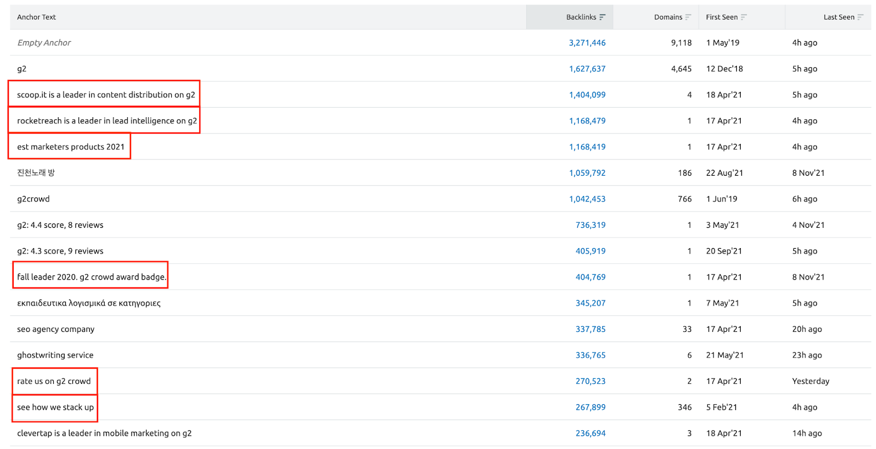Select the Empty Anchor row text

pyautogui.click(x=44, y=43)
